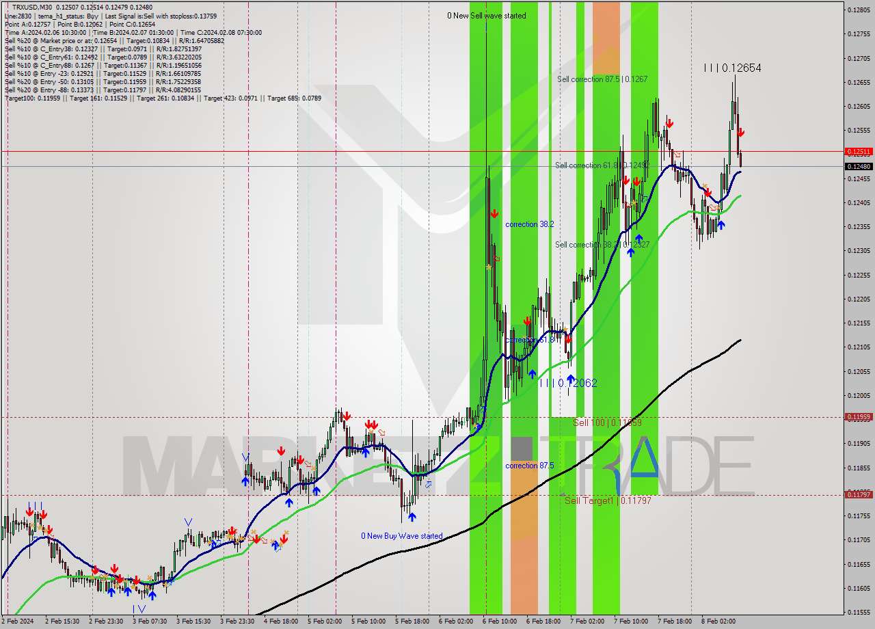Select the 'Time A:2024.02.06 10:30:00' line
This screenshot has height=629, width=875.
pyautogui.click(x=133, y=33)
